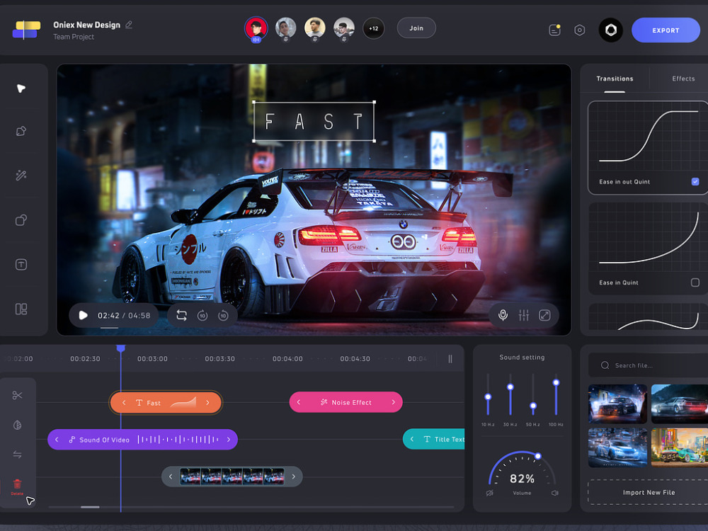Click the pencil icon to rename project

(129, 24)
